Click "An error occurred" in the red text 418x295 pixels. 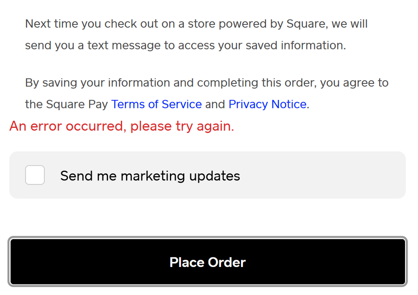tap(66, 126)
